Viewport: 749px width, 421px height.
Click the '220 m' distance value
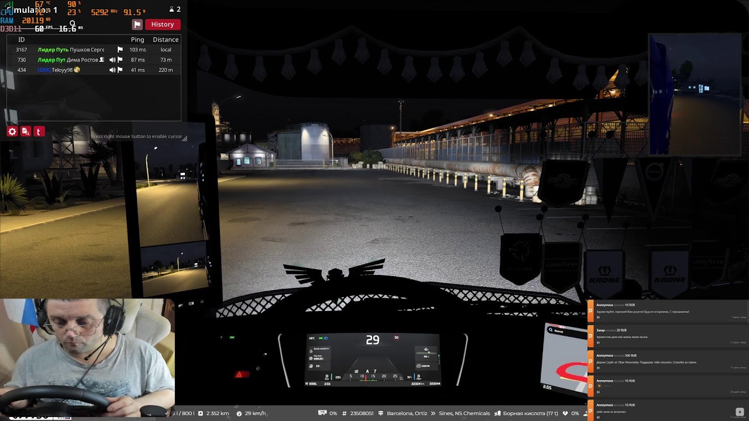166,70
